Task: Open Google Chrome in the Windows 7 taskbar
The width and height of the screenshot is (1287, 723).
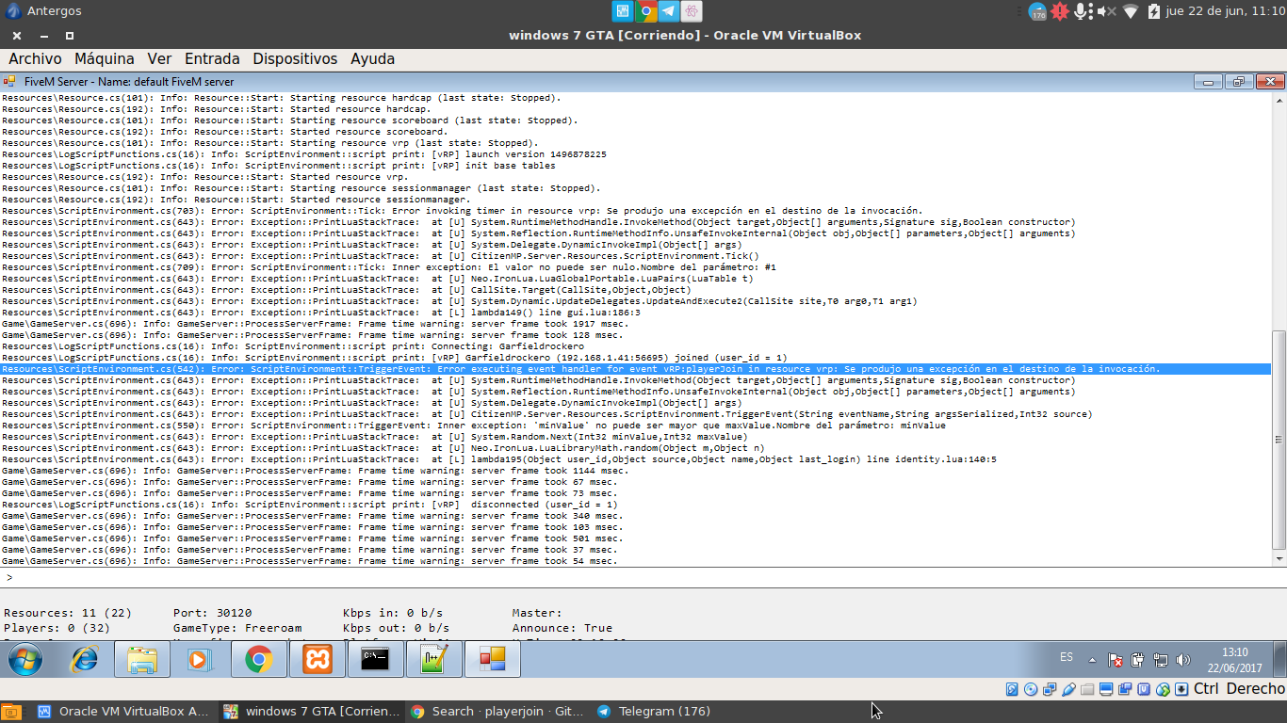Action: coord(258,660)
